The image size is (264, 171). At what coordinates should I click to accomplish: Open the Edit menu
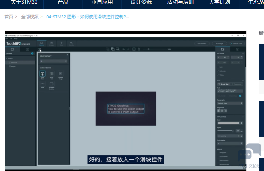point(11,39)
